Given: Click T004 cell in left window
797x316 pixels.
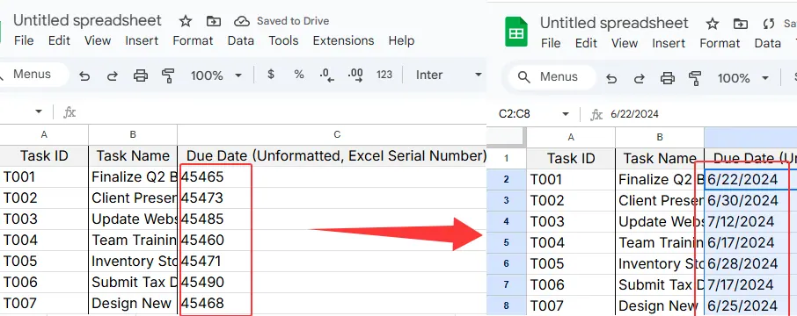Looking at the screenshot, I should 44,240.
